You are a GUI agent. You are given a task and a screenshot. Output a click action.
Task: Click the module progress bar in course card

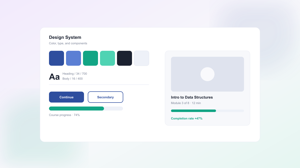207,111
